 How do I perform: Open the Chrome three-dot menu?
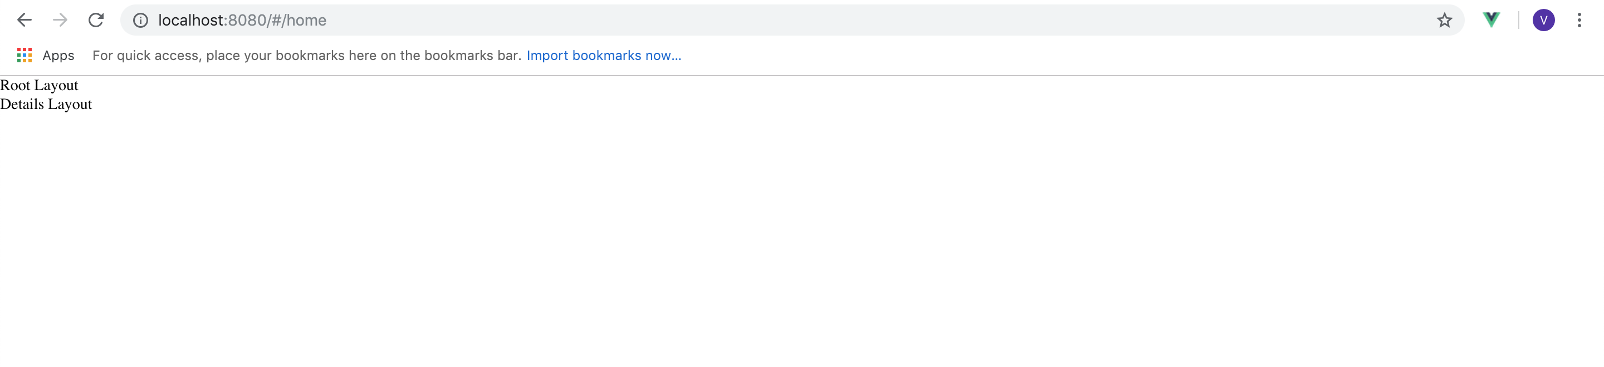tap(1579, 21)
